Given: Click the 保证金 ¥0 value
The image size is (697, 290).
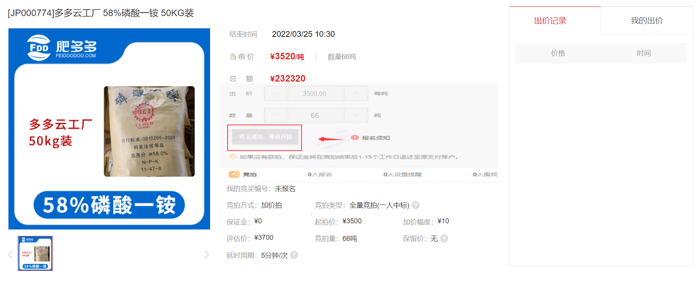Looking at the screenshot, I should point(258,221).
